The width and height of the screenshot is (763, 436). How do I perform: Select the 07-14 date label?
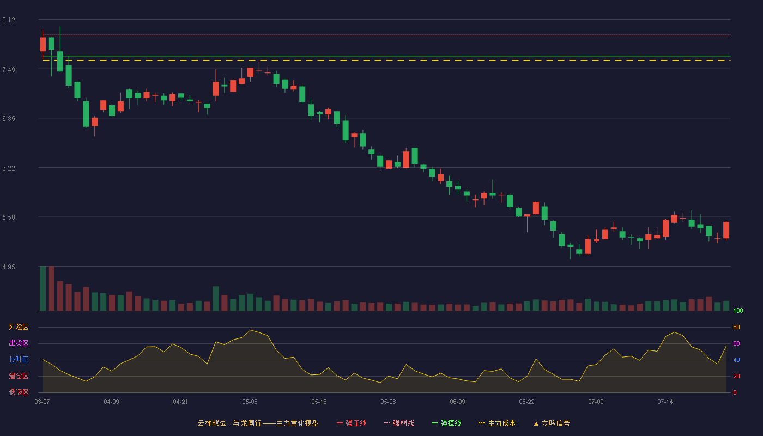(665, 402)
